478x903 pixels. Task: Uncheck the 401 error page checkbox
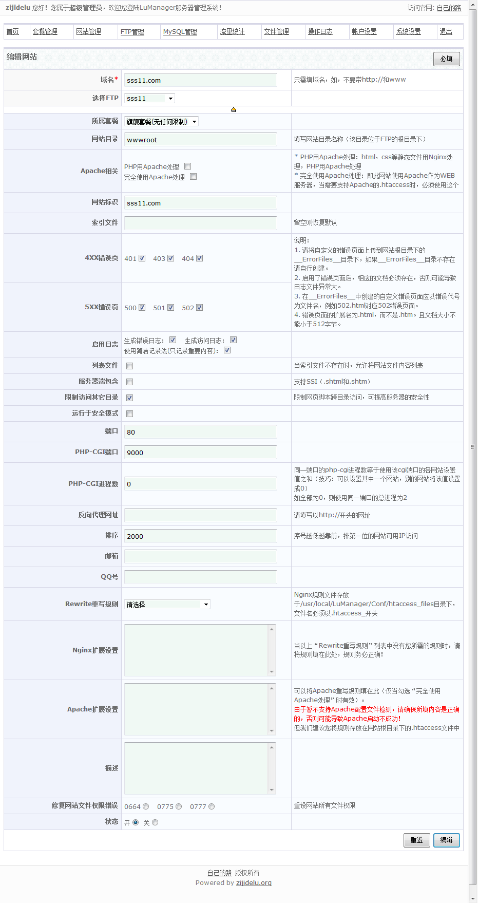[x=142, y=258]
